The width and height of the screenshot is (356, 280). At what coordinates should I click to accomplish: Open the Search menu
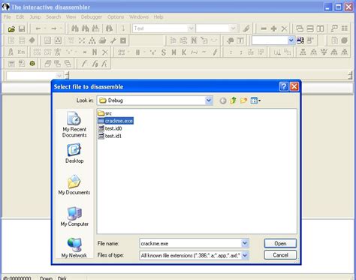(53, 17)
